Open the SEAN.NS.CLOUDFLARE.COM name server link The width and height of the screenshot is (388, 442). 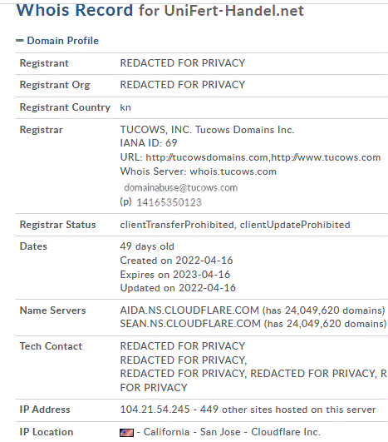tap(190, 324)
